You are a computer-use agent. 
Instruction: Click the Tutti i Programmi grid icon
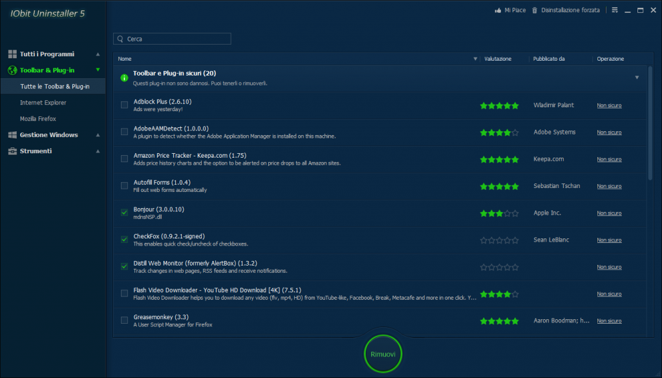point(12,54)
